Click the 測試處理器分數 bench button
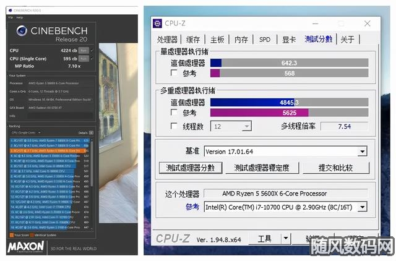 click(191, 168)
